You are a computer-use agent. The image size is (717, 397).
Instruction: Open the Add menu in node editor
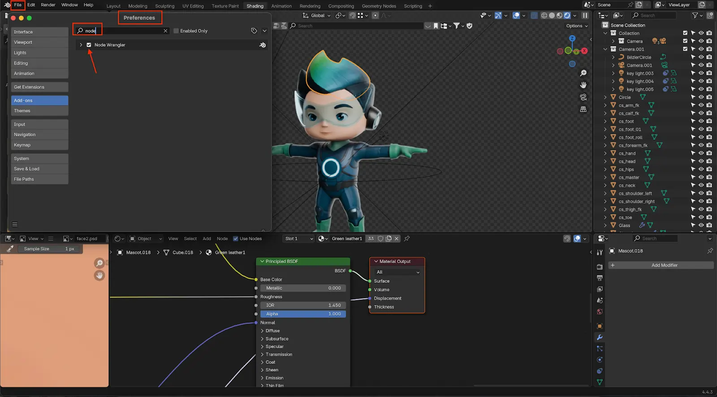pyautogui.click(x=207, y=239)
